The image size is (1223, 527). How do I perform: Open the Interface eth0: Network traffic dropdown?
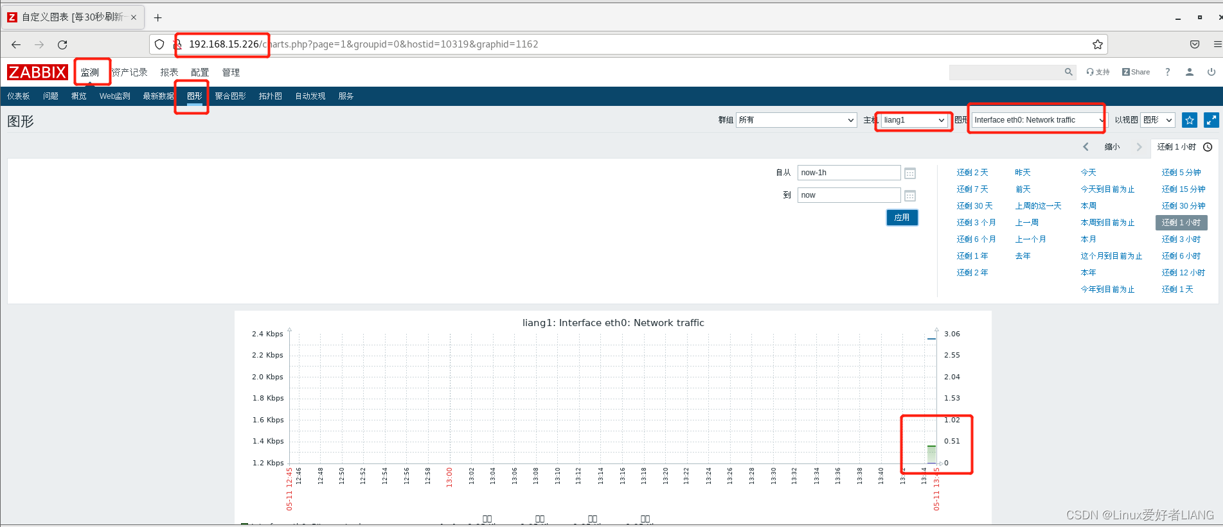click(1039, 120)
